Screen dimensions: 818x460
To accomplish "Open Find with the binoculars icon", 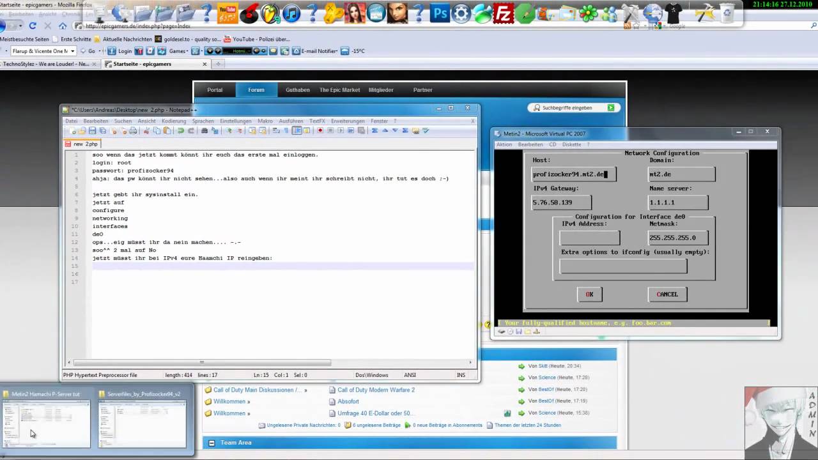I will pyautogui.click(x=204, y=130).
